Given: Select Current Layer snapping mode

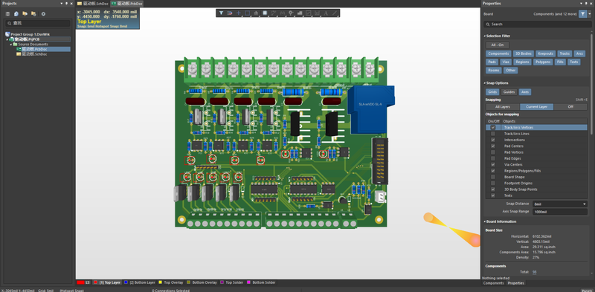Looking at the screenshot, I should [536, 107].
